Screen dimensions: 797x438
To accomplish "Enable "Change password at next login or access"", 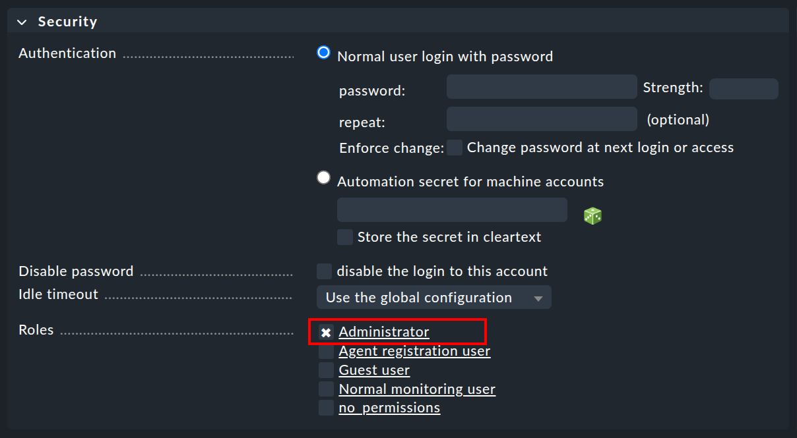I will point(455,148).
